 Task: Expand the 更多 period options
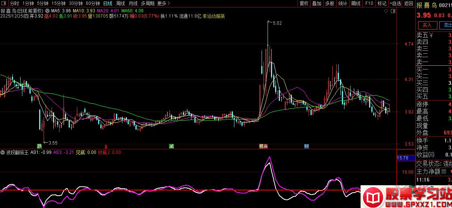click(162, 3)
